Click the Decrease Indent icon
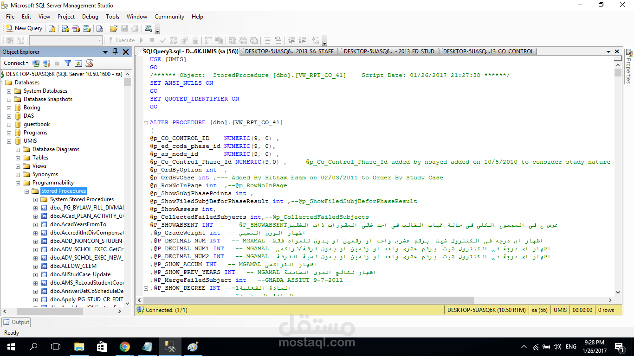This screenshot has height=356, width=634. click(x=291, y=40)
